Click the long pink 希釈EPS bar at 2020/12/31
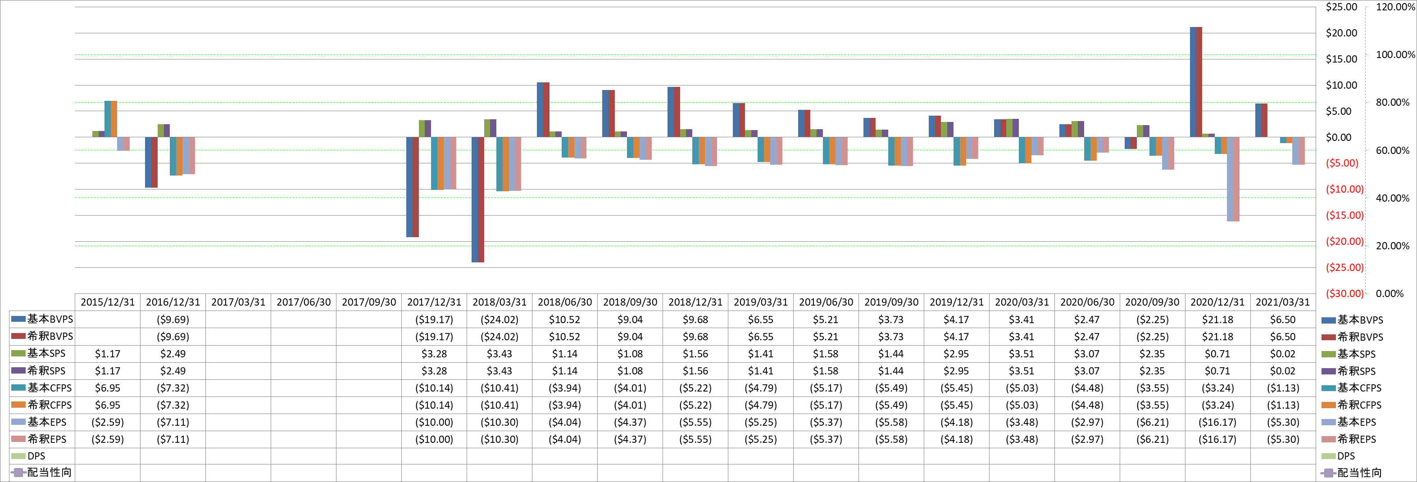Viewport: 1417px width, 482px height. click(x=1236, y=179)
